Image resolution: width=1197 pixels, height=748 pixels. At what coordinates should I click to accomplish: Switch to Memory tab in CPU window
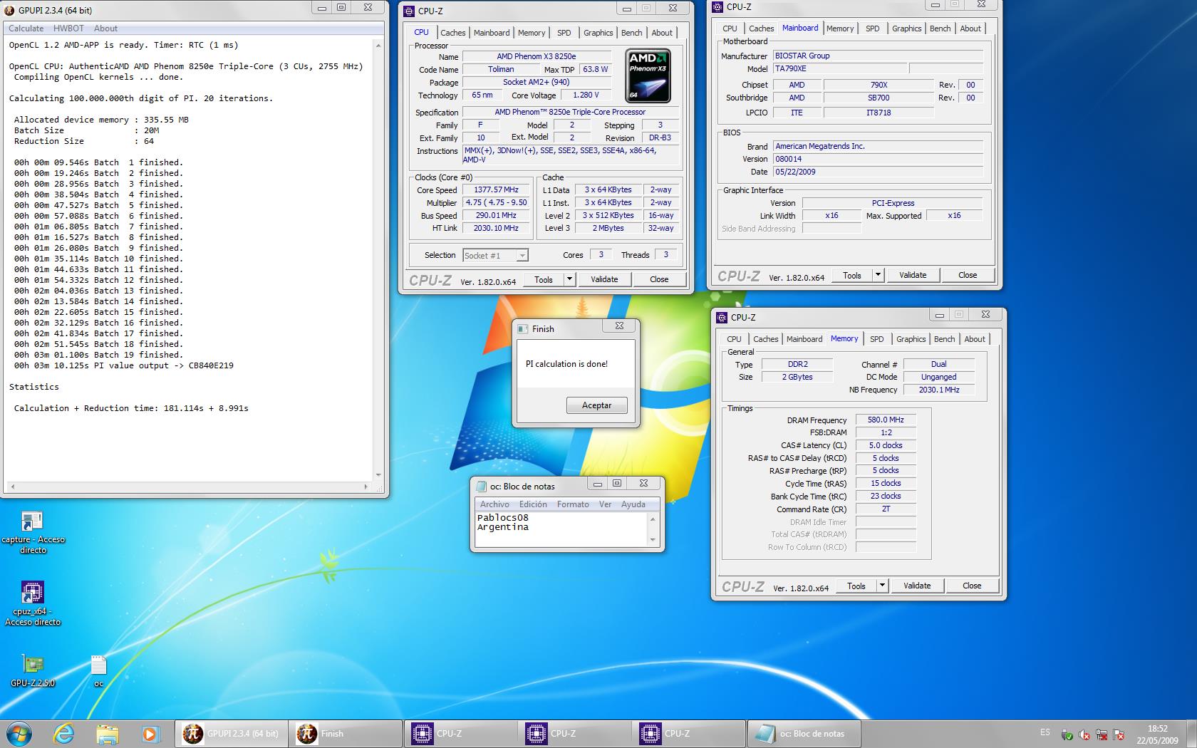(x=532, y=33)
